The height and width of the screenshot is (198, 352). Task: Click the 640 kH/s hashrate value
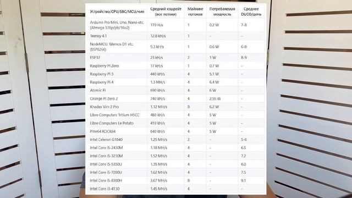click(x=158, y=131)
